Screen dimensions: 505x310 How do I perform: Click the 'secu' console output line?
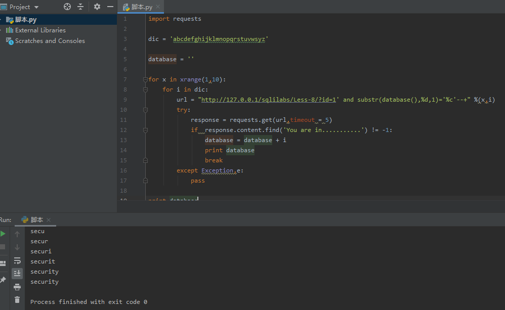click(37, 231)
